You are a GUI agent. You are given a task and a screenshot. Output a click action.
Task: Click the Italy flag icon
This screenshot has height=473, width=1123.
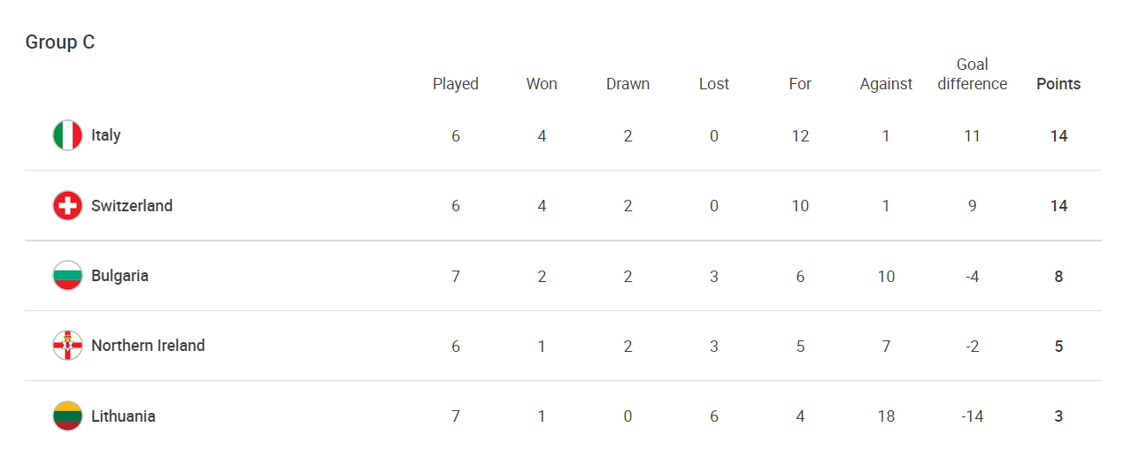point(67,135)
